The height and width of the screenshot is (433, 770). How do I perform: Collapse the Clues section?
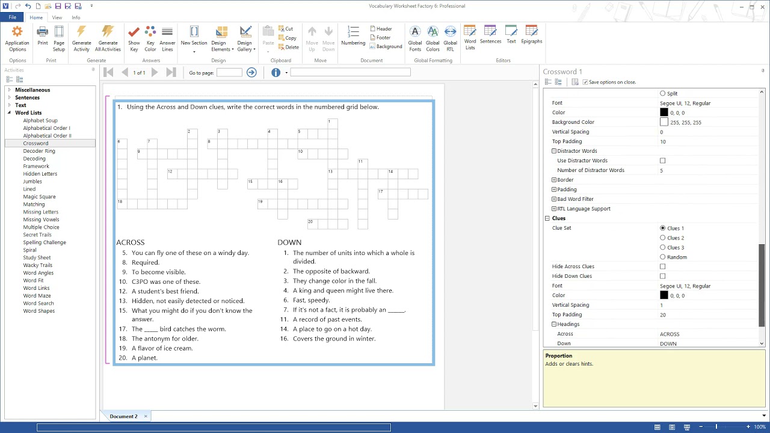pyautogui.click(x=547, y=218)
